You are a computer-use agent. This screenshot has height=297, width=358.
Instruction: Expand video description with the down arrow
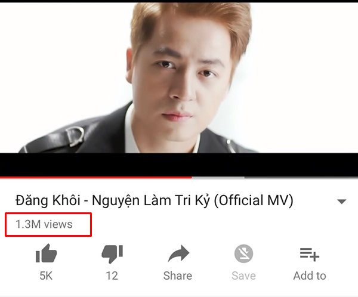point(342,201)
